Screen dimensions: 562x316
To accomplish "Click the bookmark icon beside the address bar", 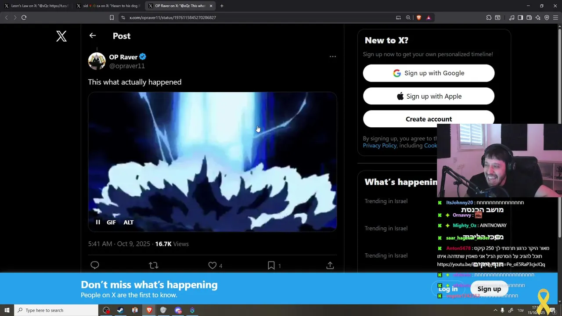I will click(x=112, y=18).
